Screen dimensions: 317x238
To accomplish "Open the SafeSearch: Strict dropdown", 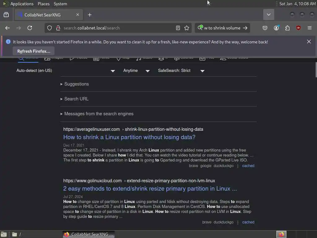I will [181, 71].
